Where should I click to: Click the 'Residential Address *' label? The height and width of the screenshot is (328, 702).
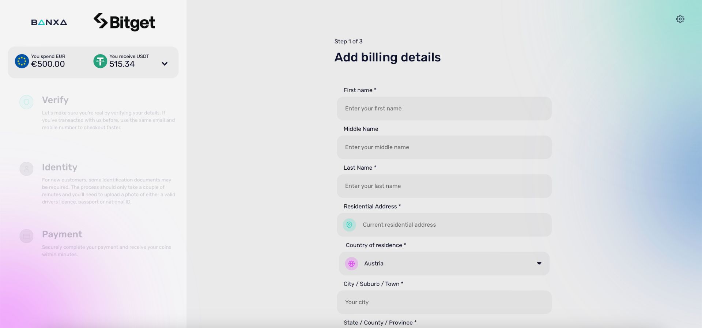coord(372,206)
